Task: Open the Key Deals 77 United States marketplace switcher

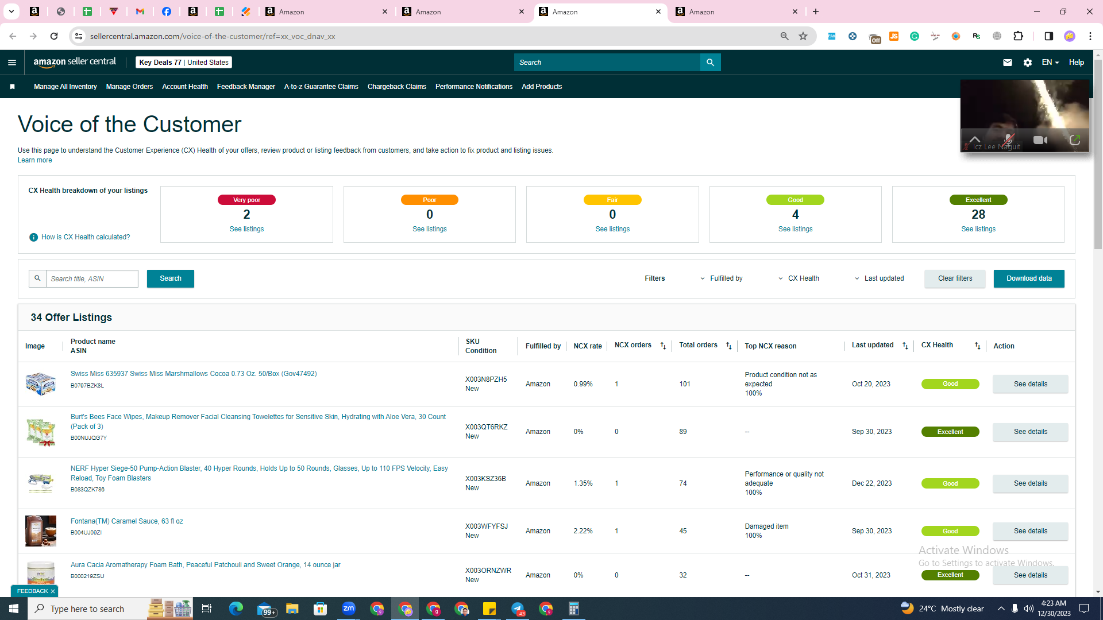Action: 184,63
